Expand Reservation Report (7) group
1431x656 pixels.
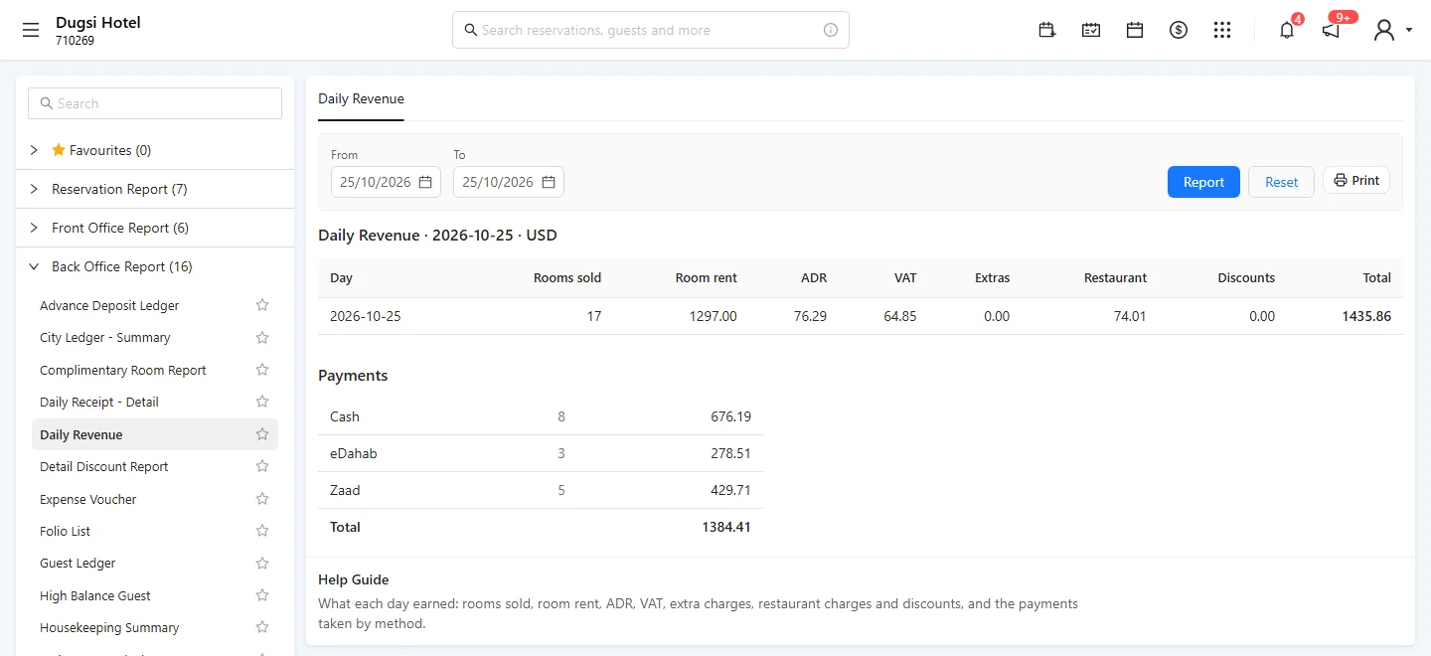click(x=155, y=189)
